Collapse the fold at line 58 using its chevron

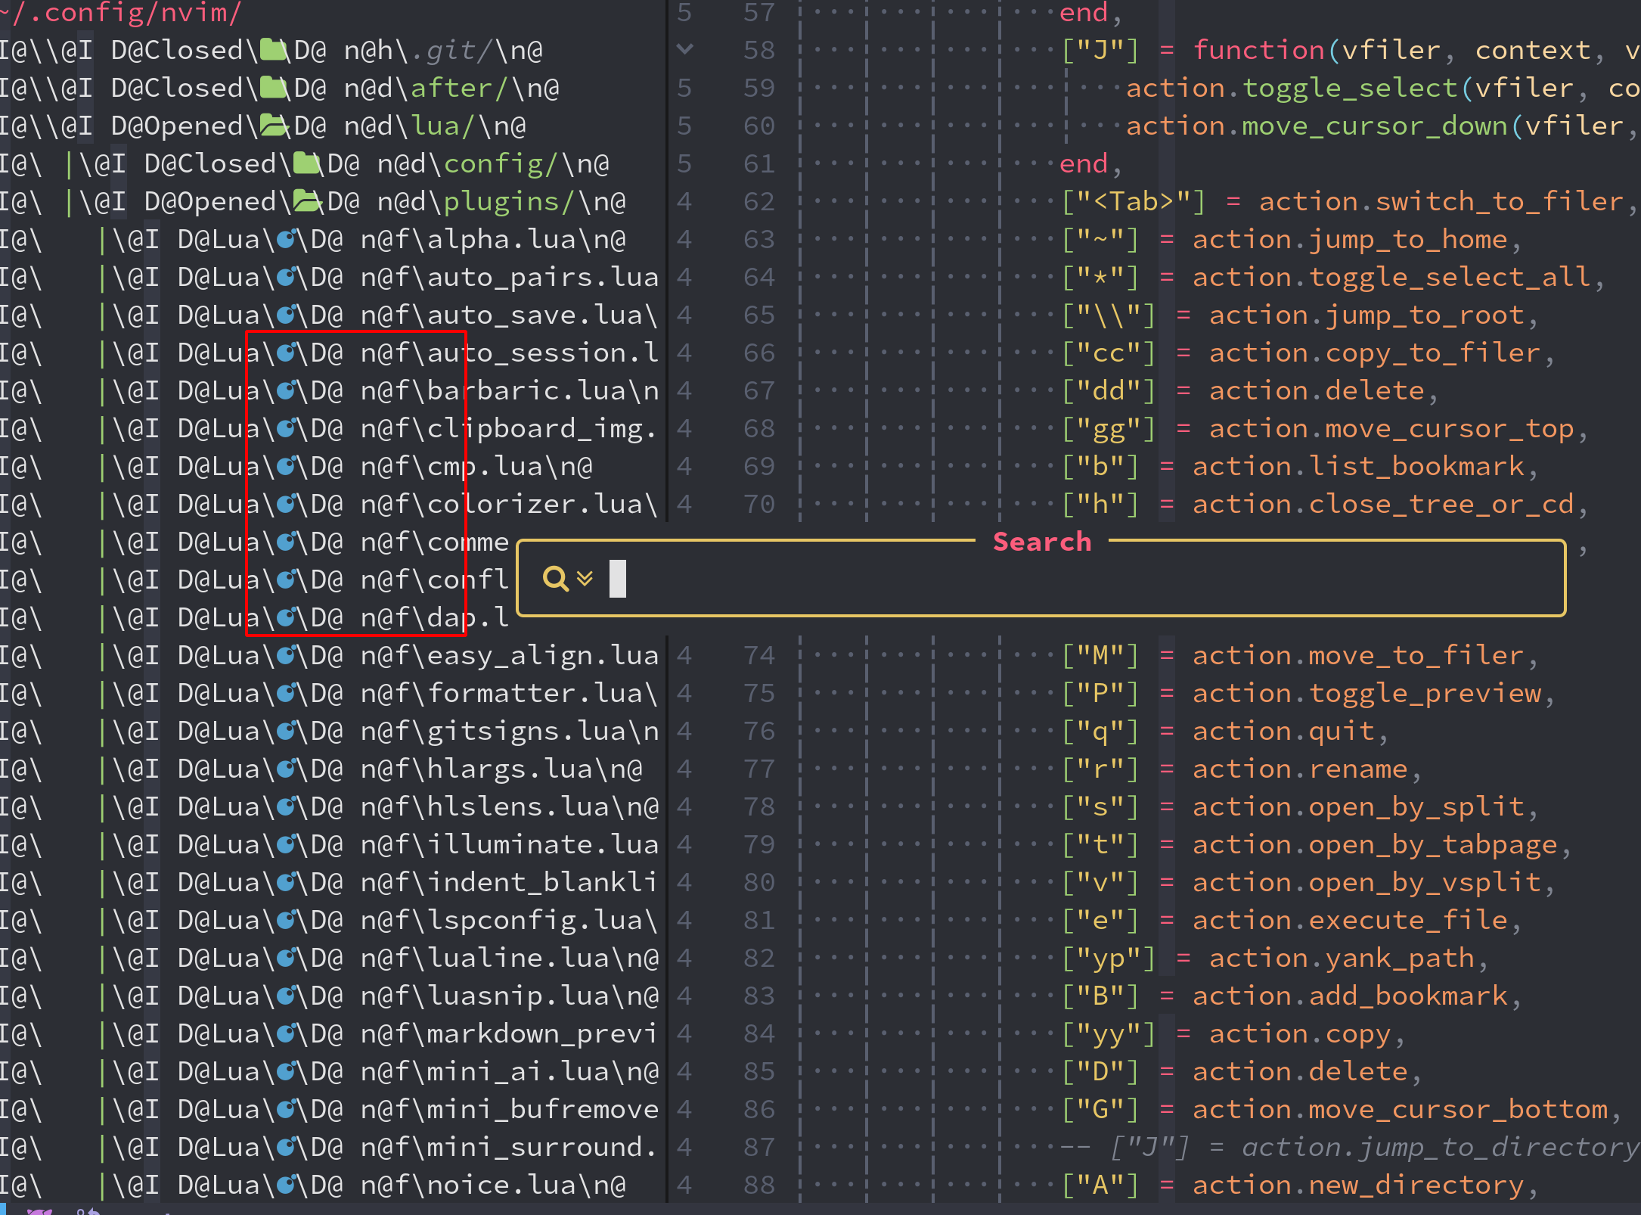pos(684,49)
